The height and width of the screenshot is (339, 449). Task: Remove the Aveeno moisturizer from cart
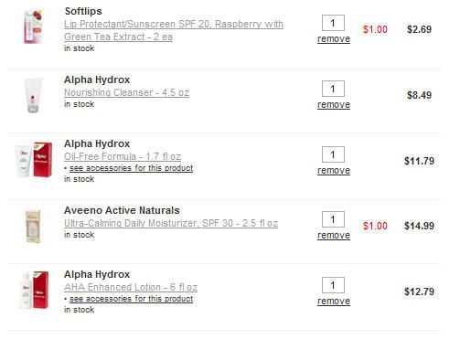334,236
